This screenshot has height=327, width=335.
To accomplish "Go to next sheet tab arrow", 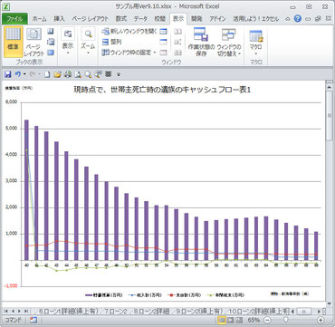I will (x=20, y=311).
